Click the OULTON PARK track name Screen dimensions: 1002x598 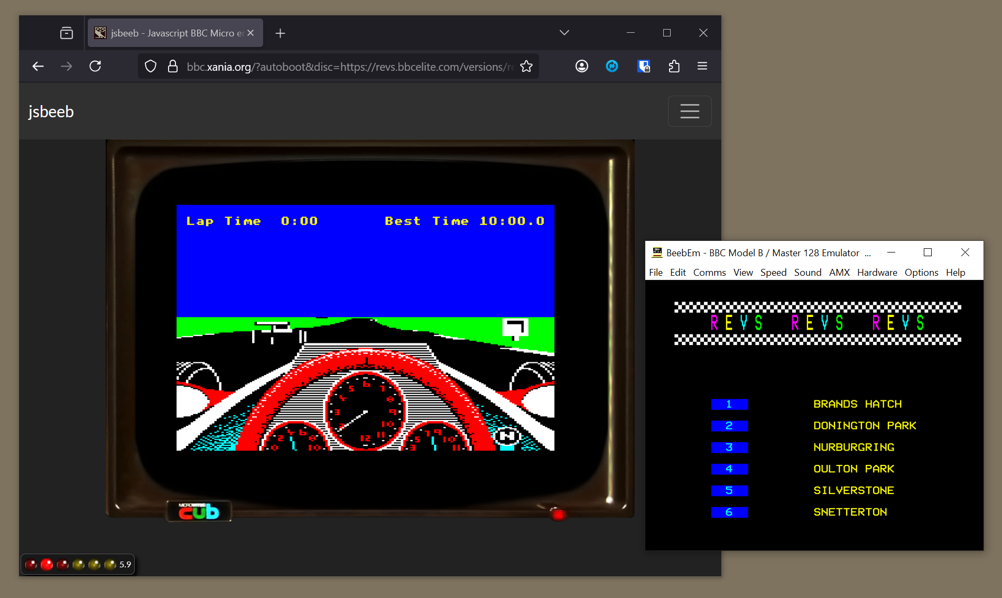854,469
